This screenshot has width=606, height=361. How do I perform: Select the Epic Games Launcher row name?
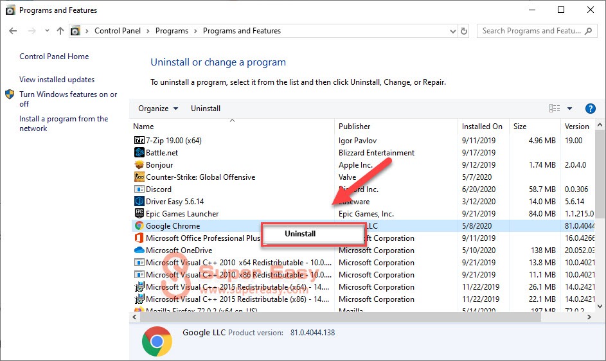[x=182, y=214]
